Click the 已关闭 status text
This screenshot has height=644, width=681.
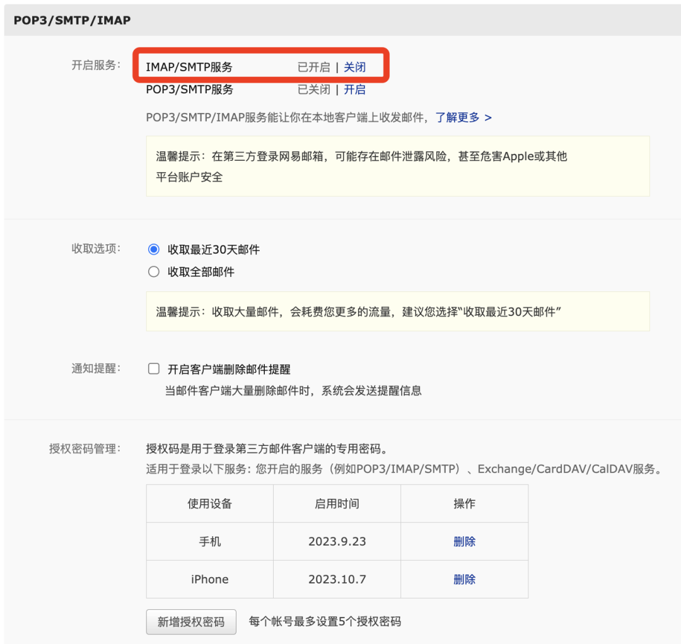tap(313, 90)
